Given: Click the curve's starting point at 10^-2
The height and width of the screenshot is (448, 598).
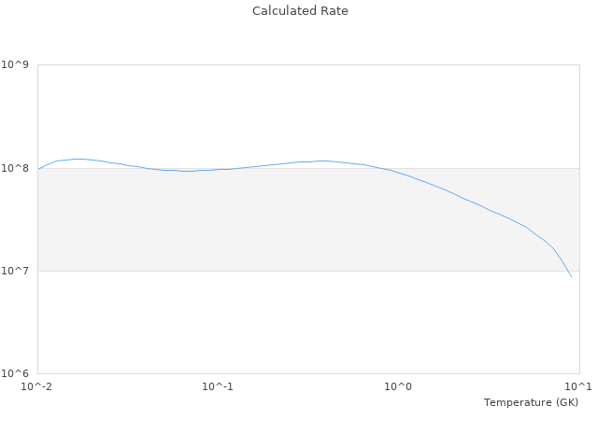Looking at the screenshot, I should 38,169.
